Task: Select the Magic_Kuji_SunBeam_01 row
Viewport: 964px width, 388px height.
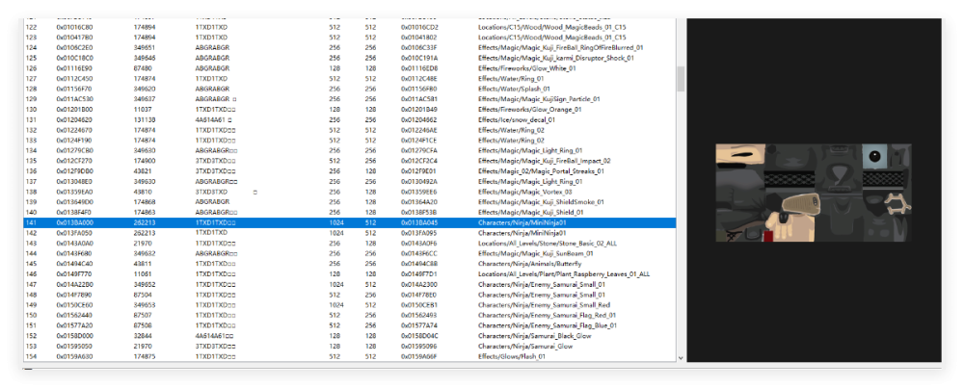Action: pyautogui.click(x=349, y=253)
